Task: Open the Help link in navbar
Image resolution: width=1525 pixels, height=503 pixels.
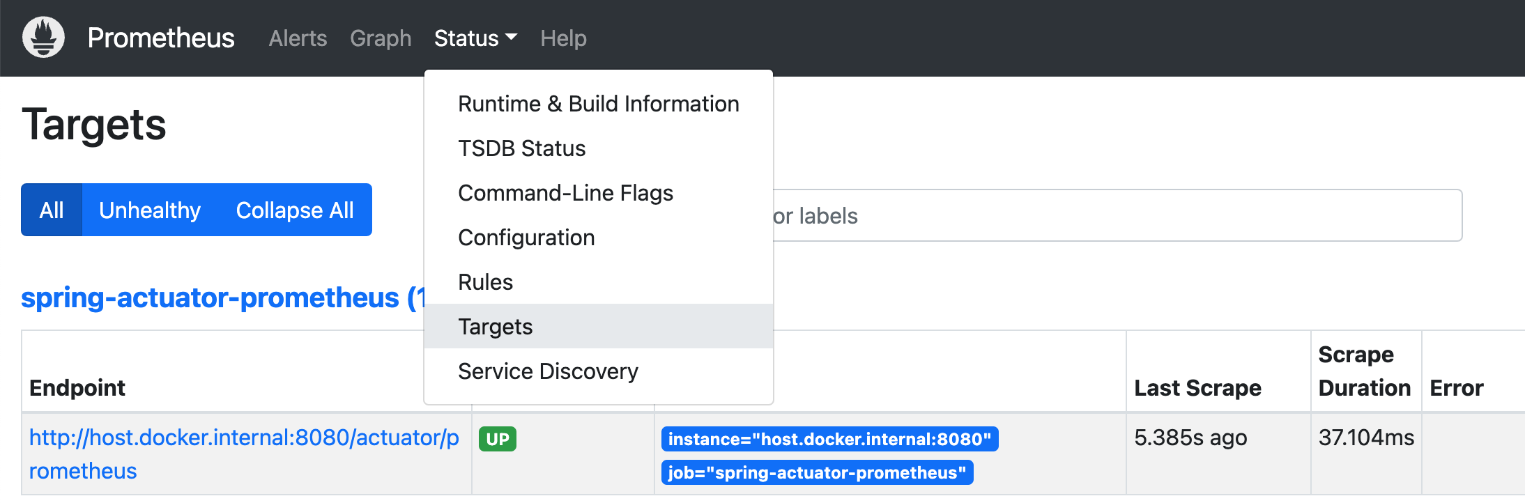Action: click(x=563, y=38)
